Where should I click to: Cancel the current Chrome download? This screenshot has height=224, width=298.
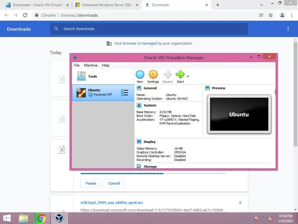point(114,183)
